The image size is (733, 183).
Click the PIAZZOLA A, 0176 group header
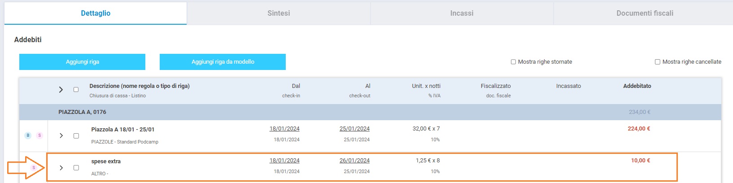tap(82, 112)
